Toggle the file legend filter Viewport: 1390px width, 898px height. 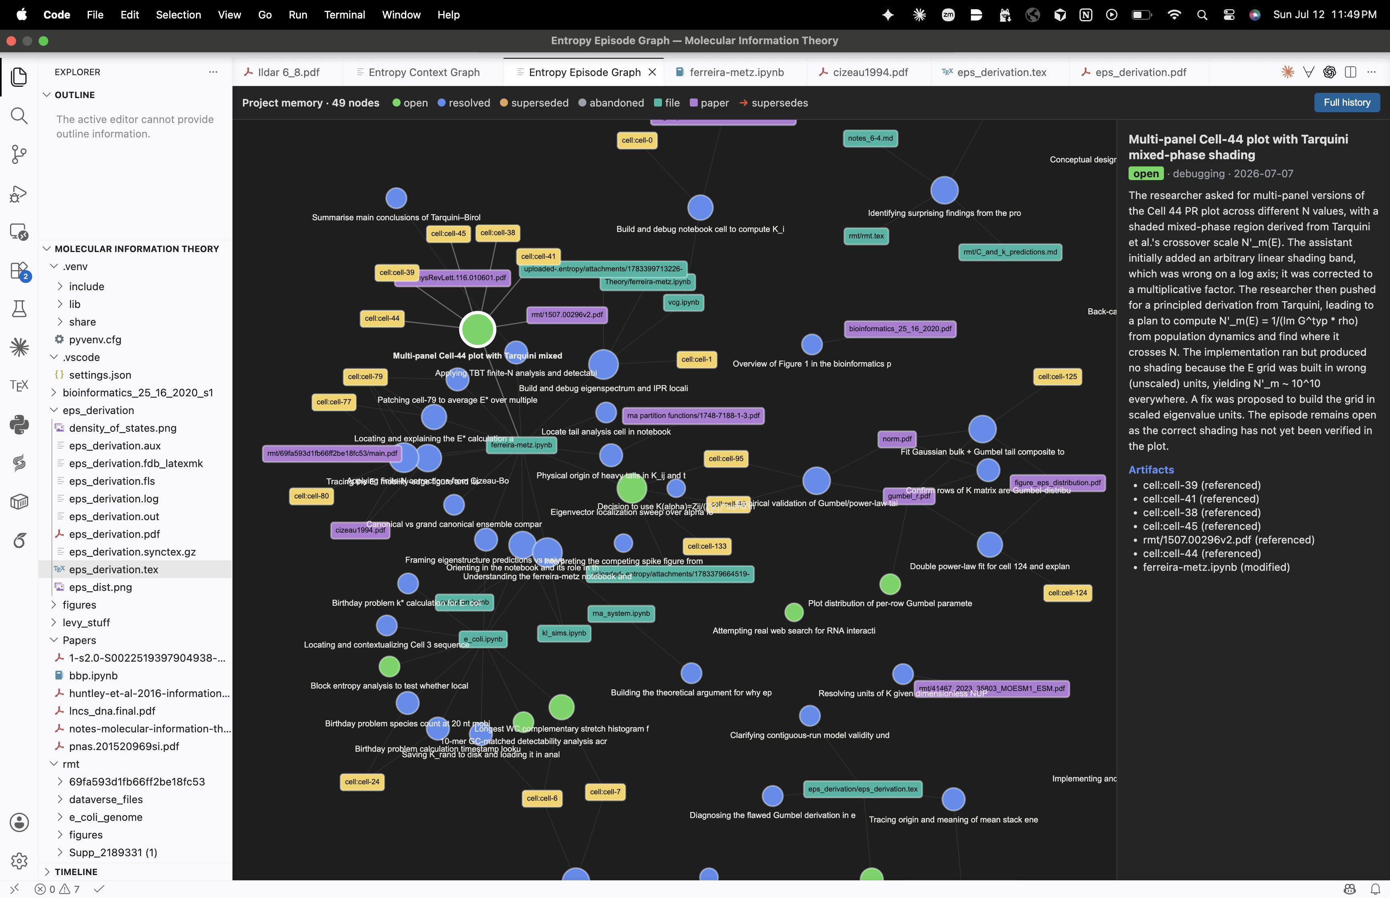[x=667, y=103]
